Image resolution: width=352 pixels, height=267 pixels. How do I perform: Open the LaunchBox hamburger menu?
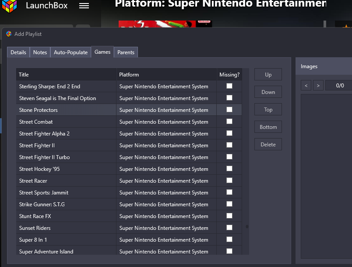tap(84, 6)
